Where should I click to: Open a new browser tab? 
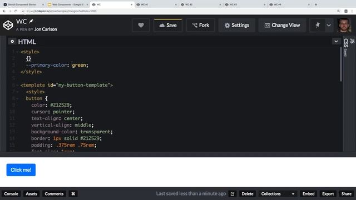(316, 4)
